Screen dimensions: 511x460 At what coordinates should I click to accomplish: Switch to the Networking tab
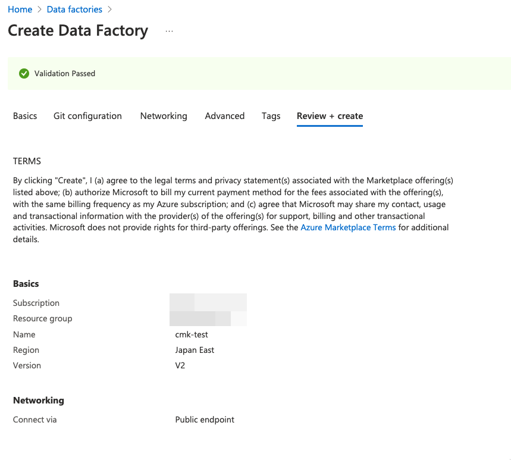pos(164,116)
